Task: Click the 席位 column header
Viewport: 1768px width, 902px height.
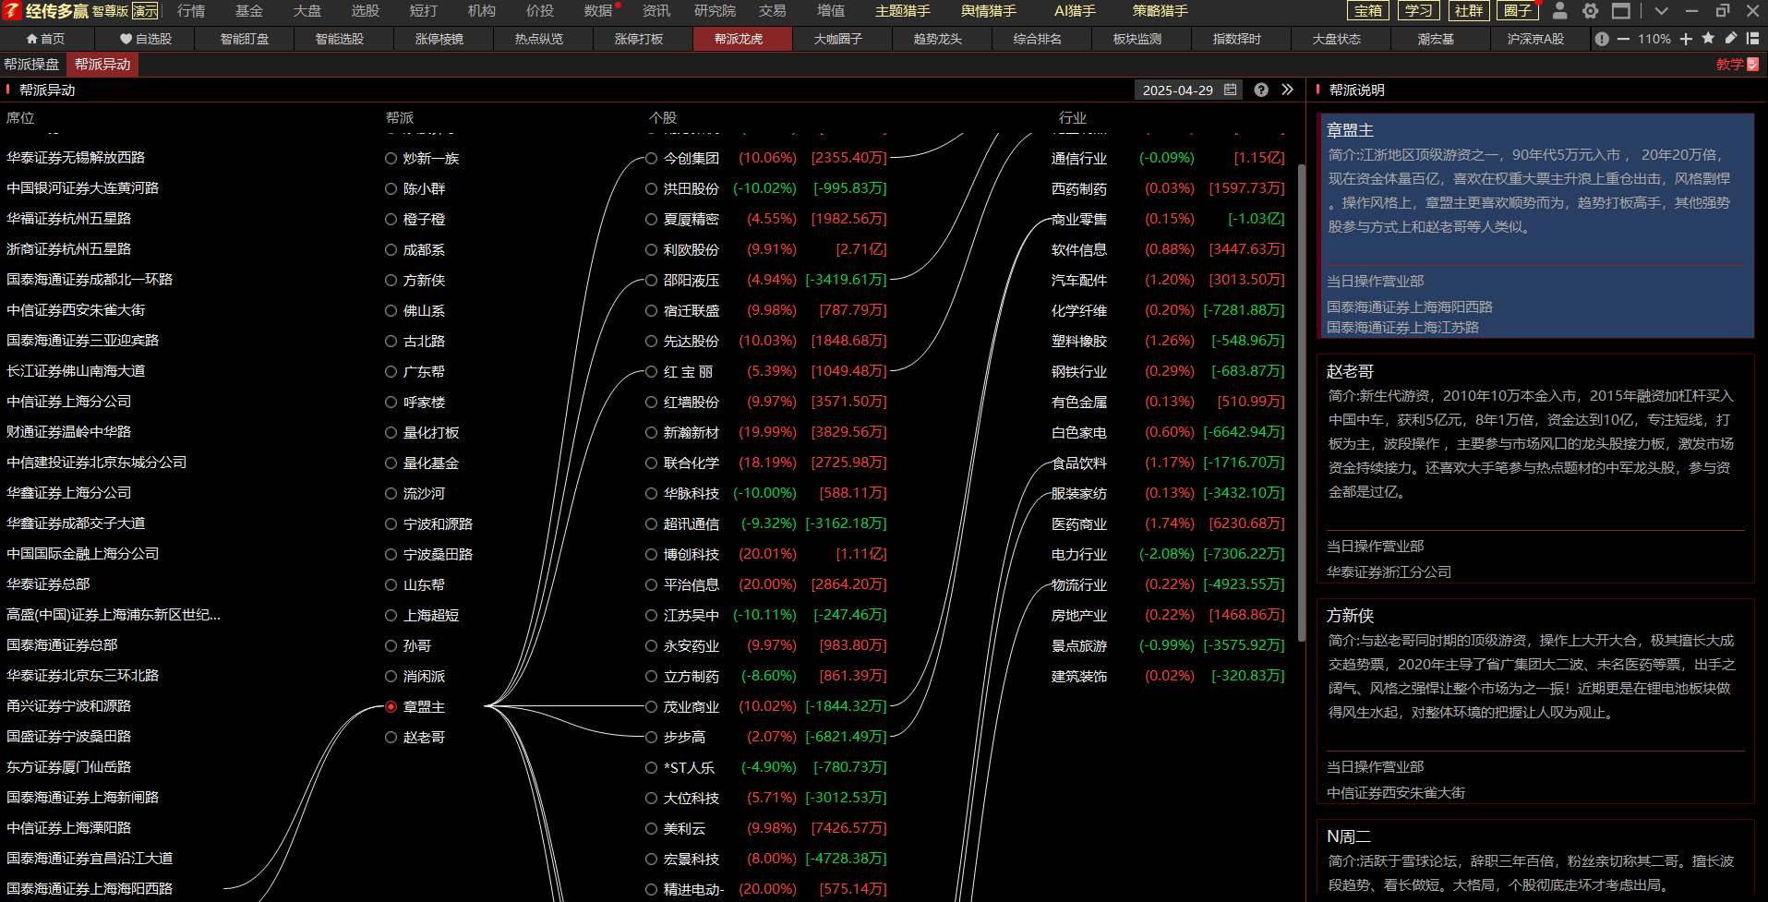Action: pyautogui.click(x=20, y=118)
